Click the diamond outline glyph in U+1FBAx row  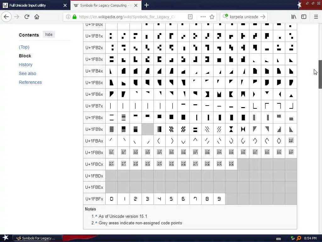click(279, 141)
